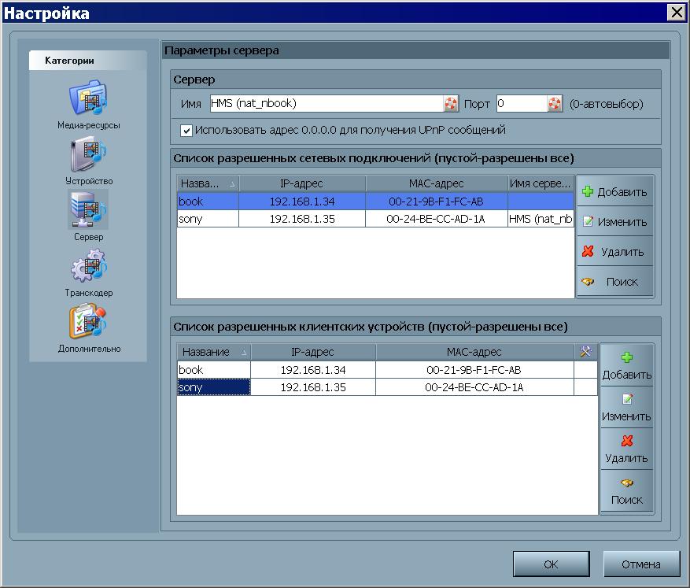Cancel dialog with Отмена button

point(641,564)
